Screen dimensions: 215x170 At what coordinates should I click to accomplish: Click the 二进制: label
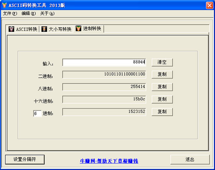(46, 76)
